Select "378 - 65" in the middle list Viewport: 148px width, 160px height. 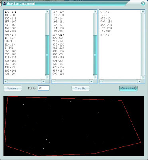coord(57,54)
